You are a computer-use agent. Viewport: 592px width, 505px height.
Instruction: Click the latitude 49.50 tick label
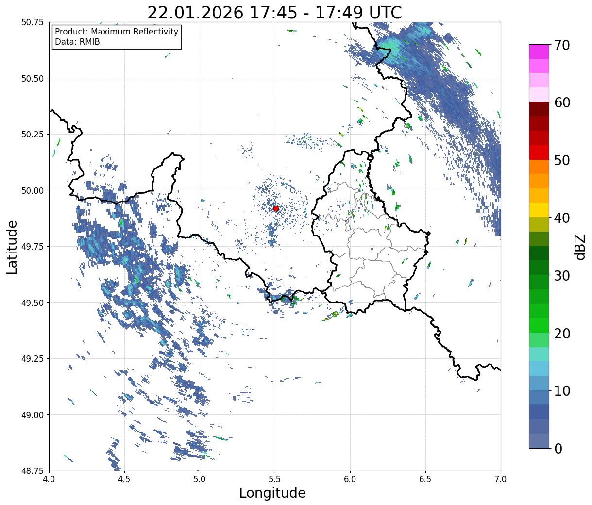(x=33, y=303)
